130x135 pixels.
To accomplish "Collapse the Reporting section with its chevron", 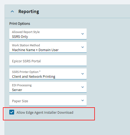I will pyautogui.click(x=12, y=11).
